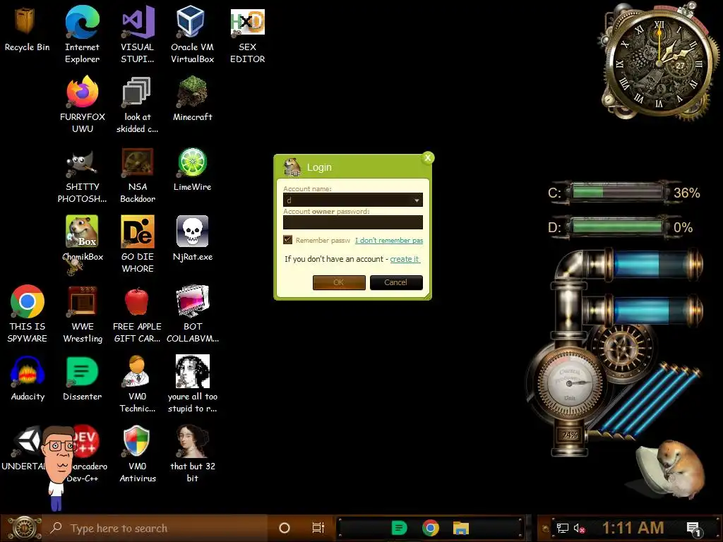The height and width of the screenshot is (542, 723).
Task: Select the 'GO DIE WHORE' De icon
Action: (138, 244)
